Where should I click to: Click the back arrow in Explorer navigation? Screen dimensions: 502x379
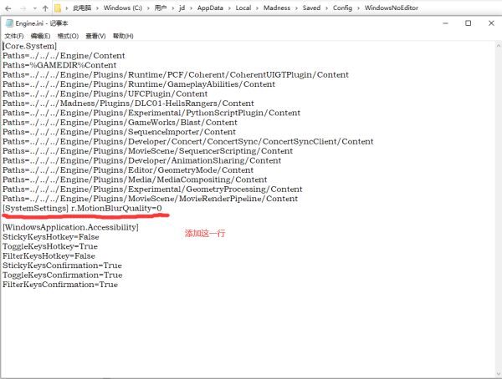coord(8,8)
